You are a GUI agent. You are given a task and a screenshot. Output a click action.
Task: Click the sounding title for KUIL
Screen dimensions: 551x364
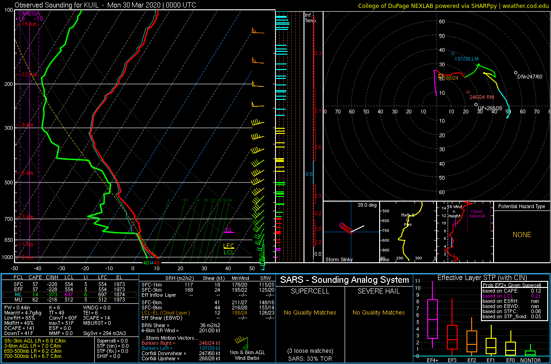coord(106,5)
